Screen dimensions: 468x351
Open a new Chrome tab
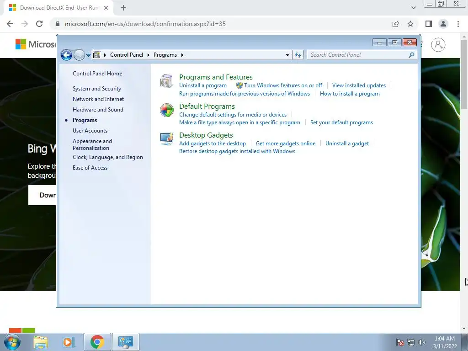123,8
